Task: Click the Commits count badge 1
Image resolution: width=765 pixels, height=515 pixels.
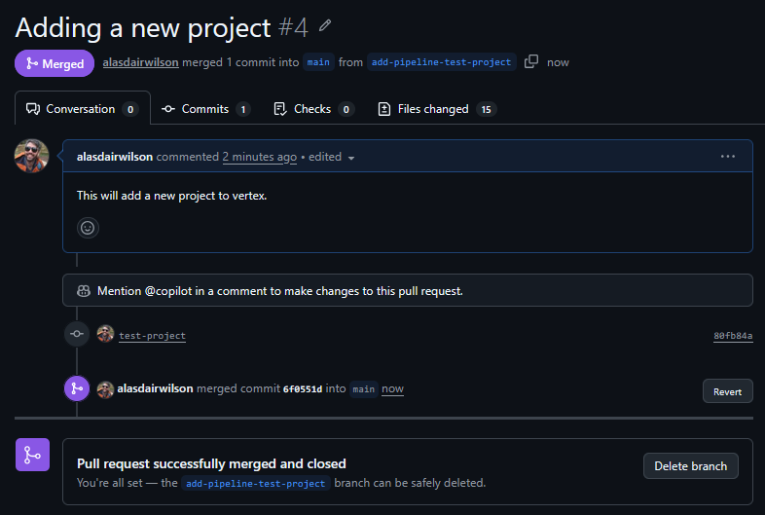Action: [243, 109]
